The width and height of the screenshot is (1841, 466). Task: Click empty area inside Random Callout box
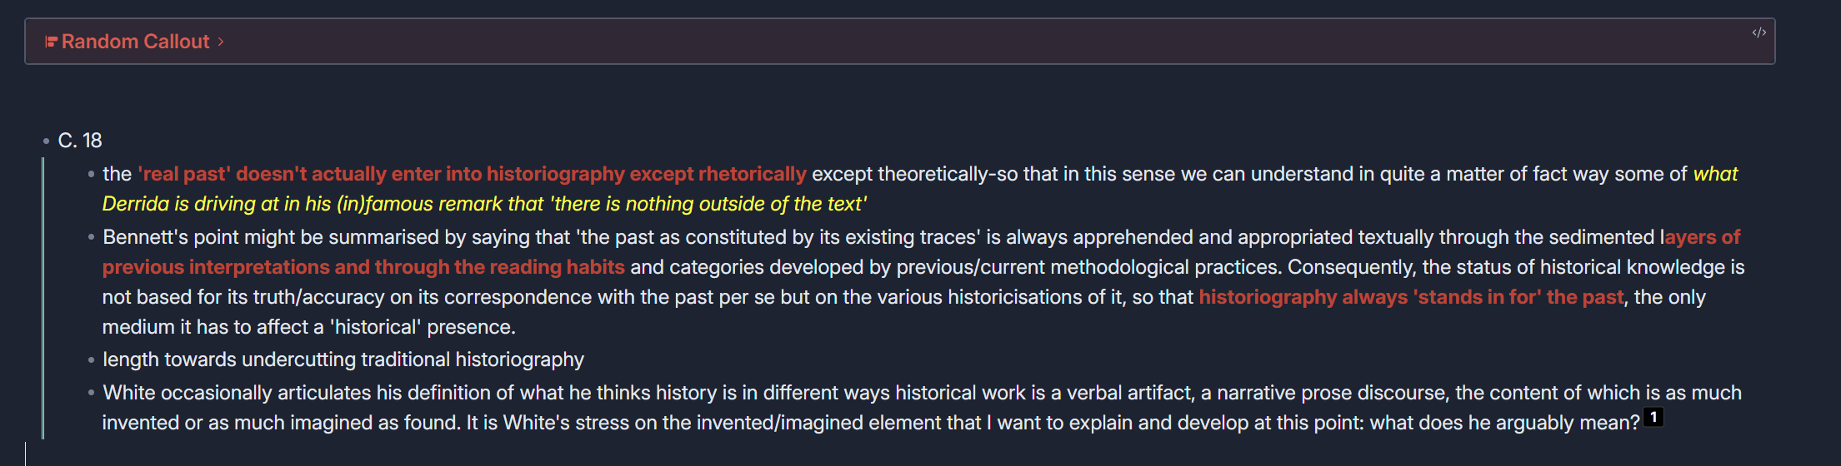[x=917, y=42]
